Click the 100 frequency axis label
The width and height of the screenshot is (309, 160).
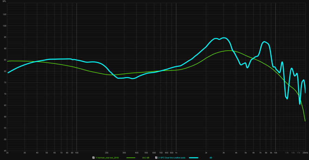(x=77, y=153)
